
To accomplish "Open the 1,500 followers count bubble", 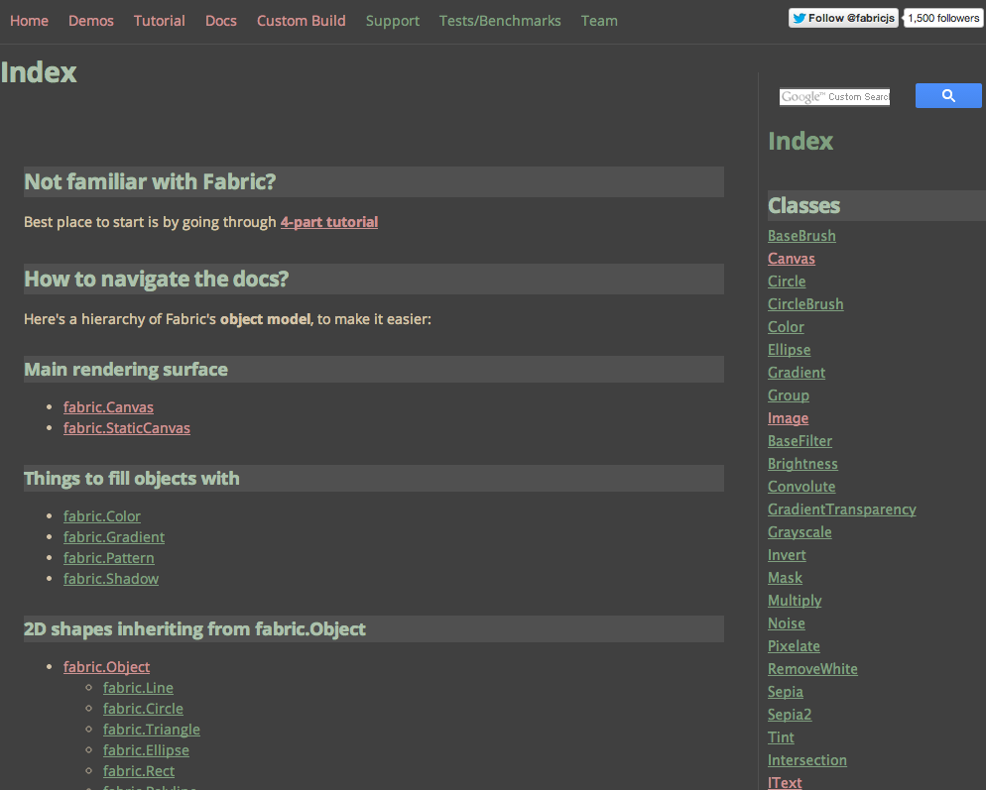I will coord(943,18).
